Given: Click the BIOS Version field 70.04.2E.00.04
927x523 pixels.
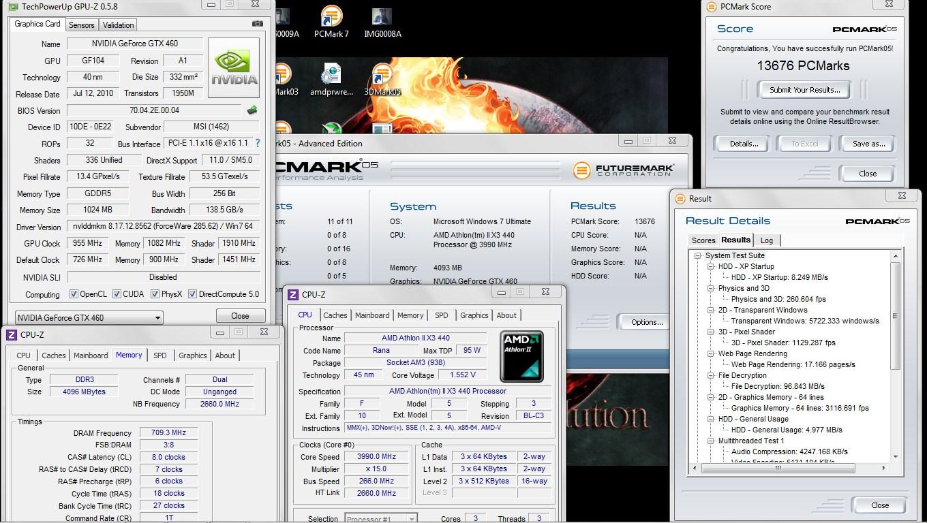Looking at the screenshot, I should tap(154, 110).
